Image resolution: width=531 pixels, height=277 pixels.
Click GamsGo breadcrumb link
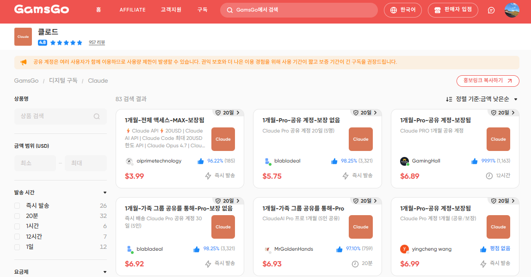click(26, 81)
